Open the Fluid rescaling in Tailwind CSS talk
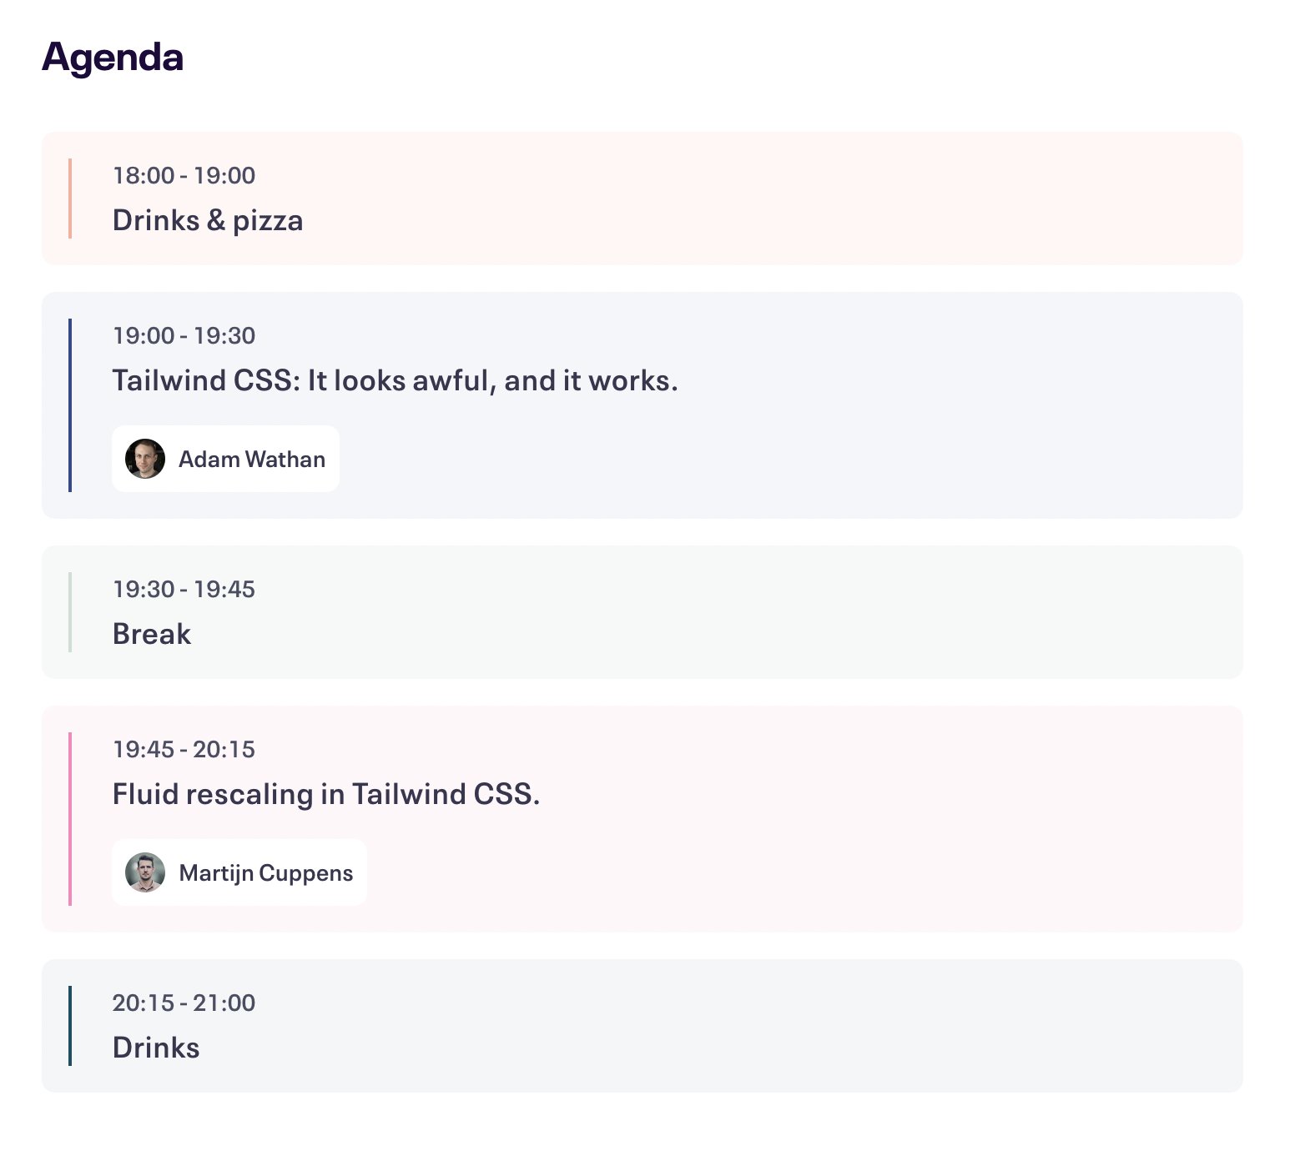Image resolution: width=1290 pixels, height=1151 pixels. pos(326,794)
